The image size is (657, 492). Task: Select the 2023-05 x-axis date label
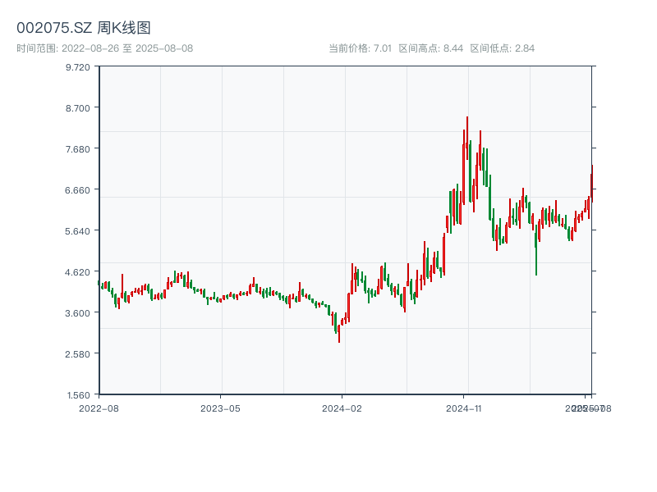coord(221,408)
